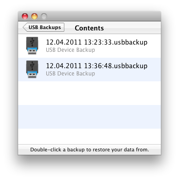This screenshot has width=179, height=180.
Task: Select the 12.04.2011 13:23:33.usbbackup file name
Action: pos(97,42)
